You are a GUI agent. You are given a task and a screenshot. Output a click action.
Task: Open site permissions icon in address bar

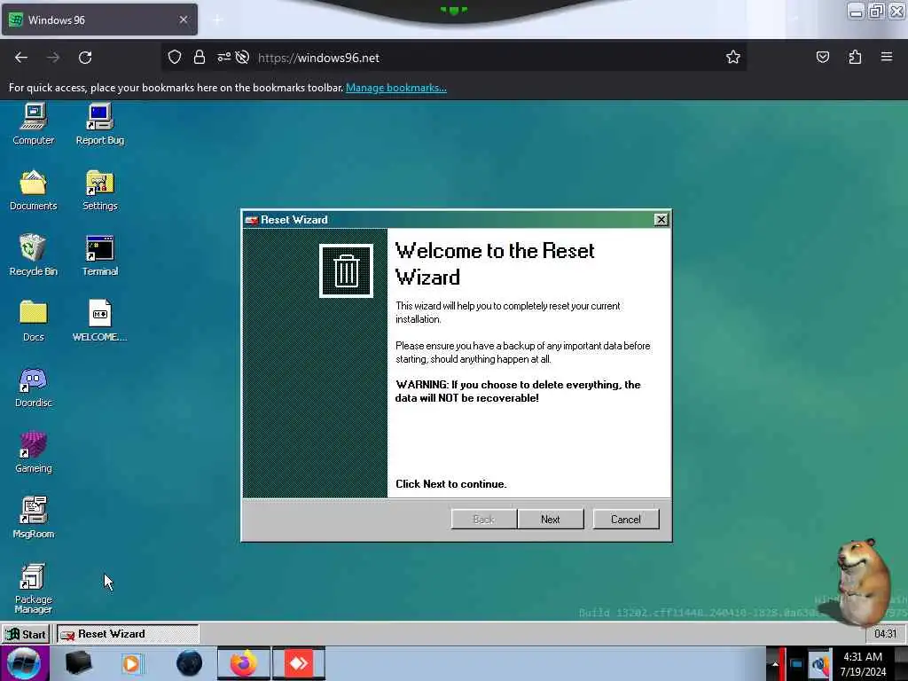[223, 58]
